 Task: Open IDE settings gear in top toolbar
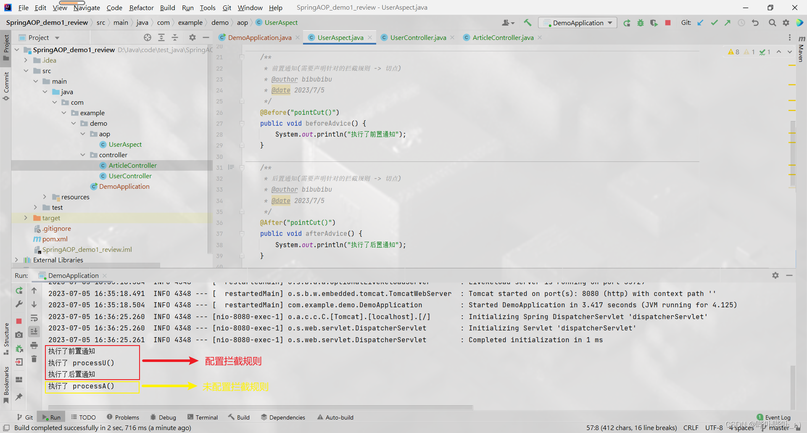click(x=786, y=23)
